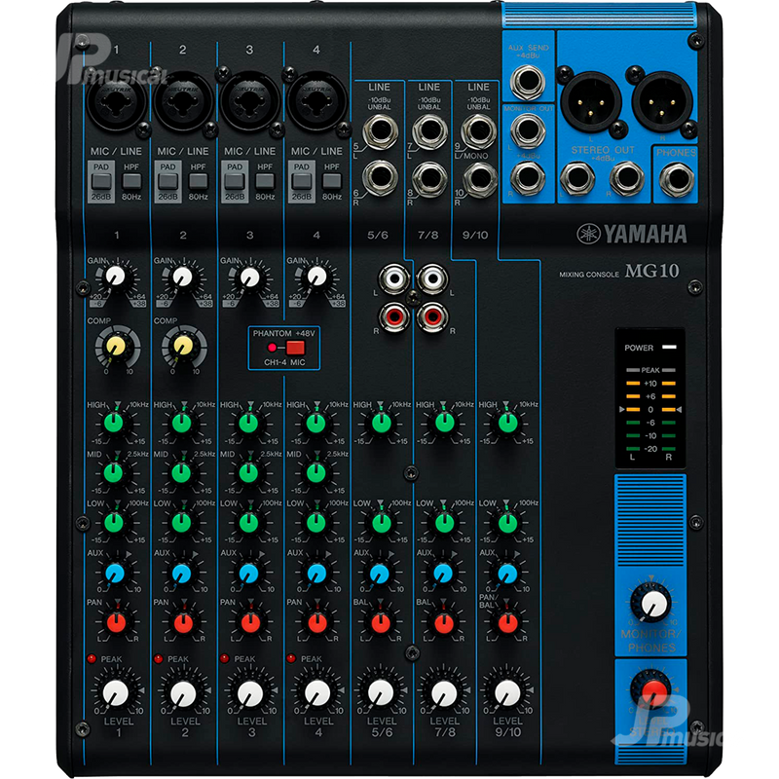Click the POWER indicator light

coord(669,347)
